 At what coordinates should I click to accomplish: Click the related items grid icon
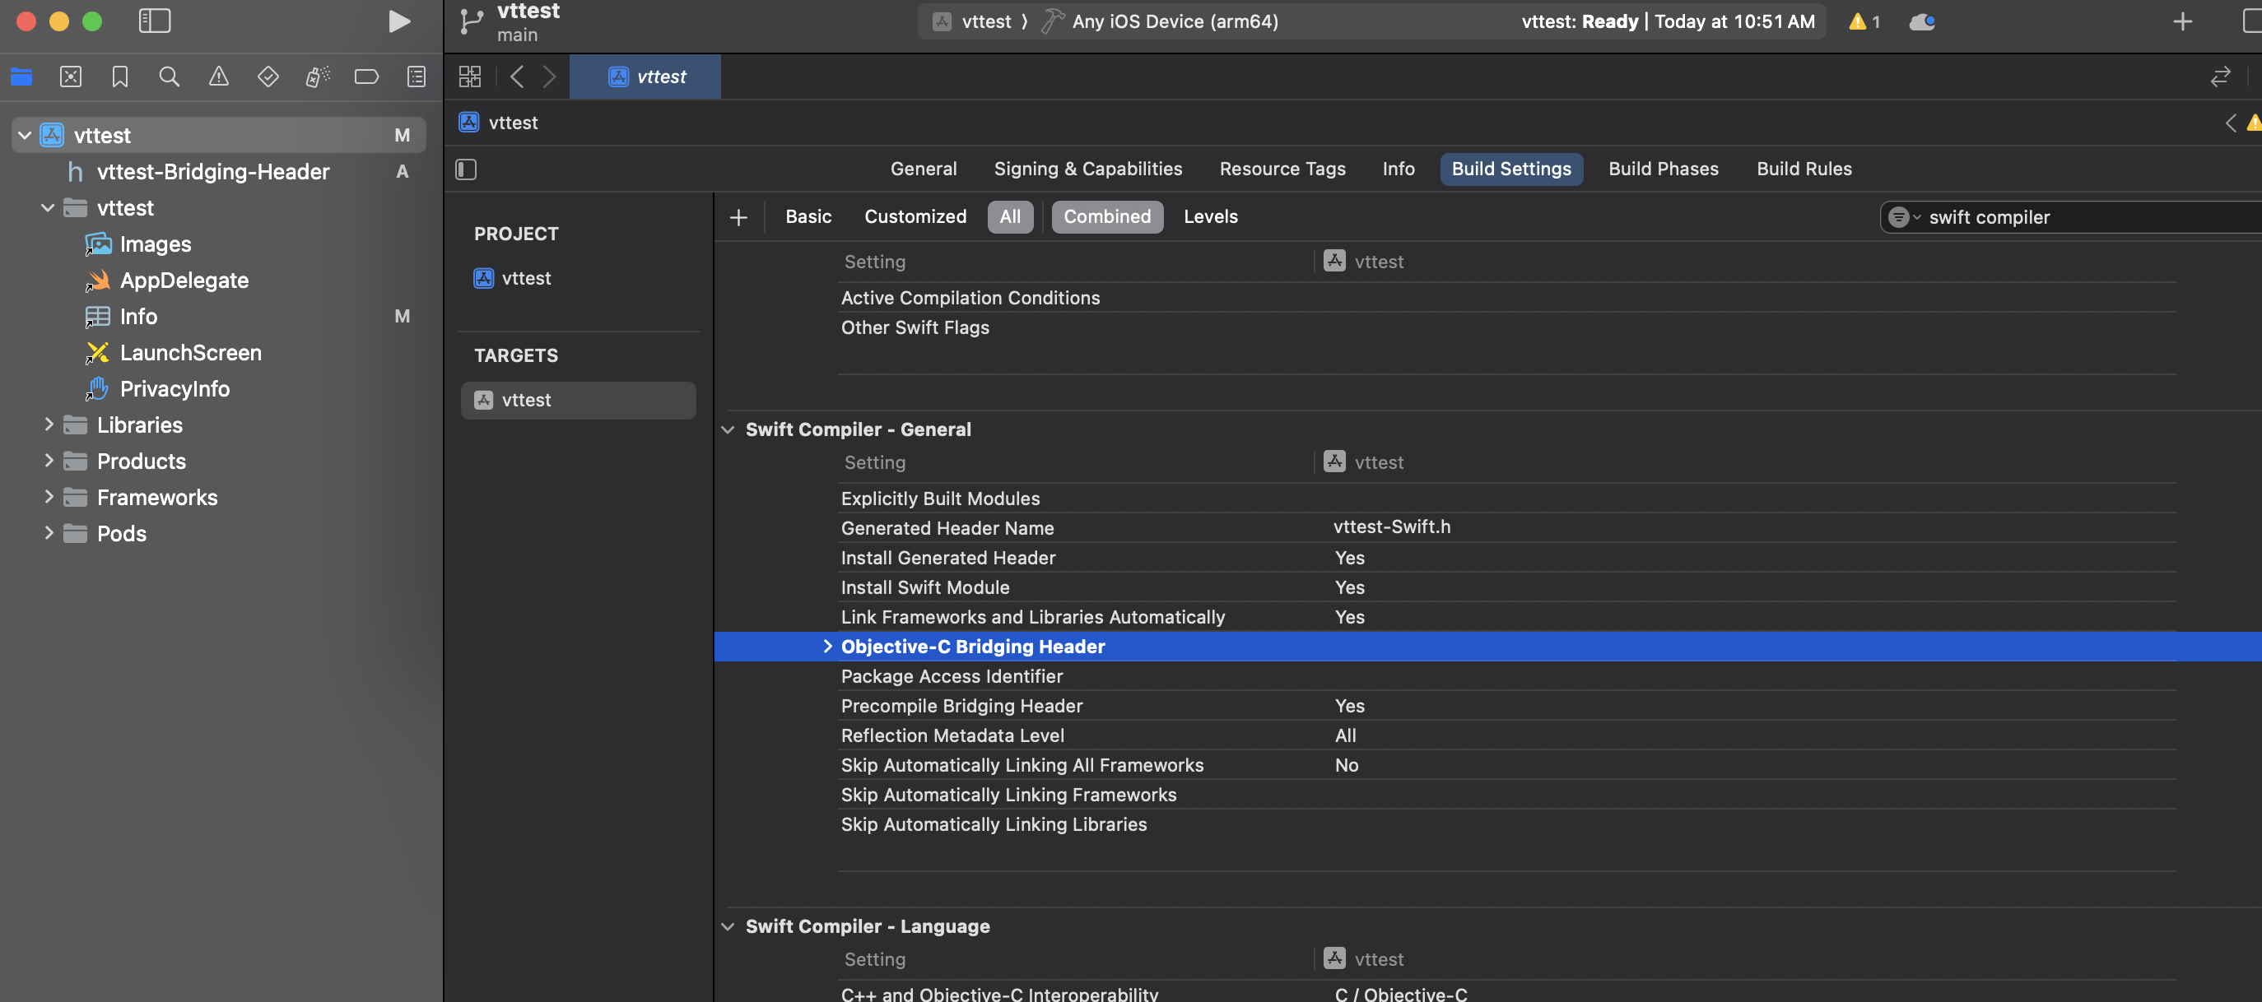coord(470,77)
